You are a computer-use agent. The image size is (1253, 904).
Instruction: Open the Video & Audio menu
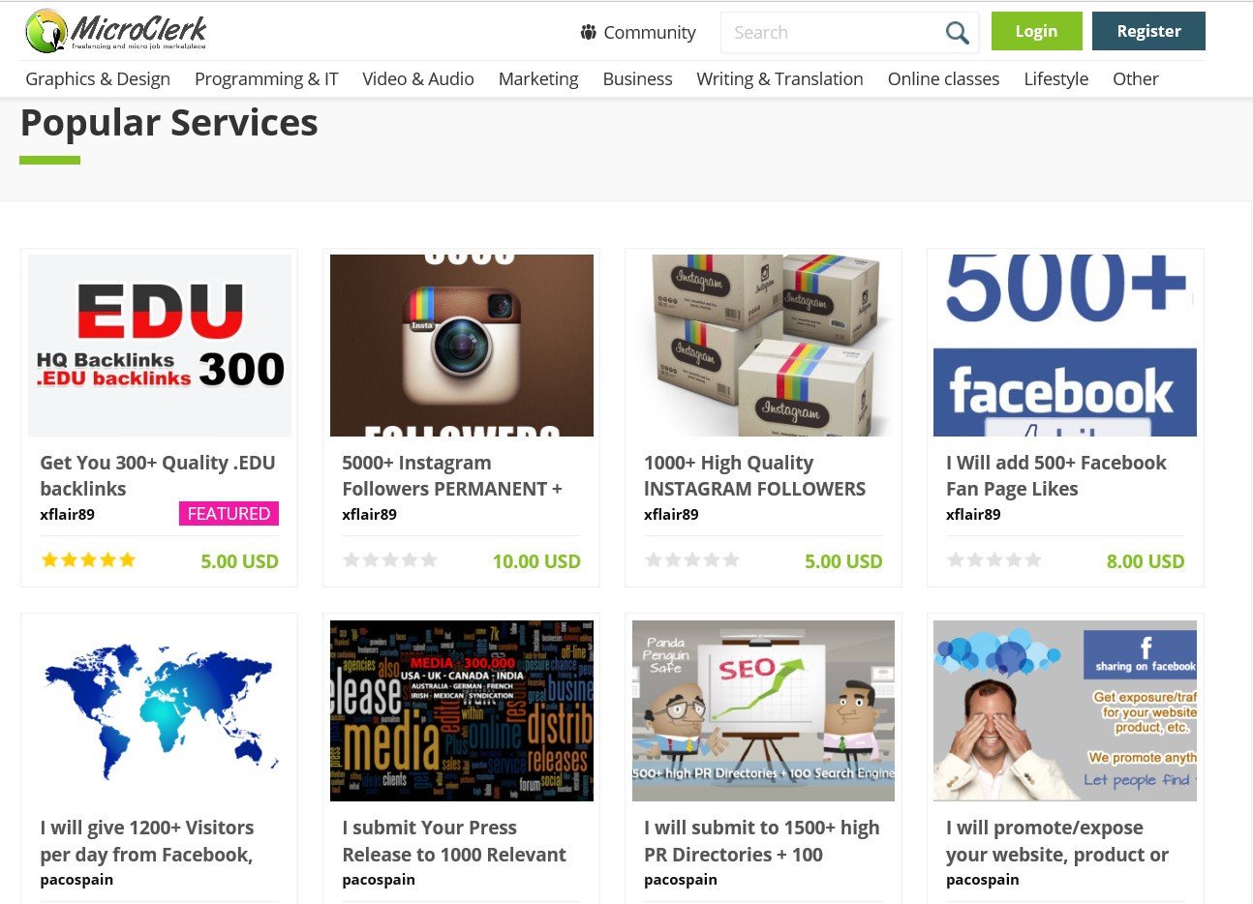pos(418,78)
